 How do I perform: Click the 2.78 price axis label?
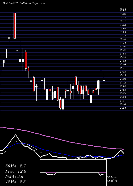(x=123, y=61)
